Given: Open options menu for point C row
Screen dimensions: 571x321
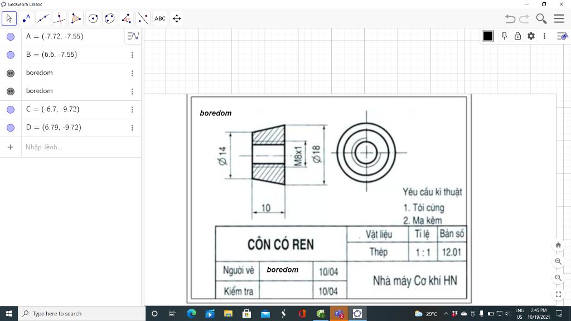Looking at the screenshot, I should (132, 110).
